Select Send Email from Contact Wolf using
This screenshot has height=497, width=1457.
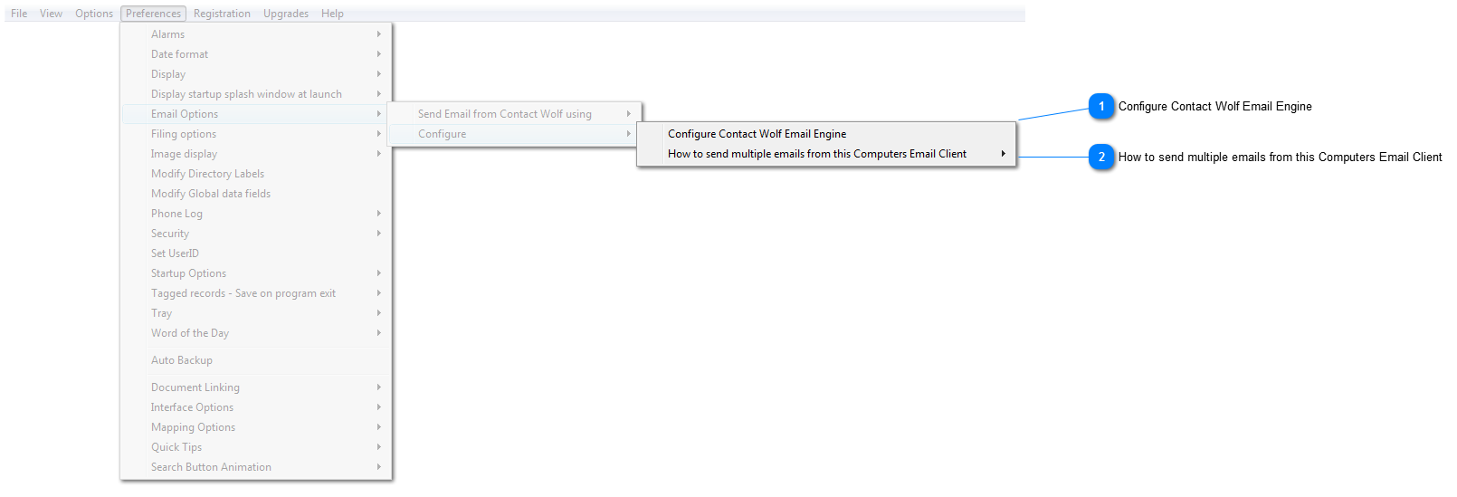tap(514, 114)
